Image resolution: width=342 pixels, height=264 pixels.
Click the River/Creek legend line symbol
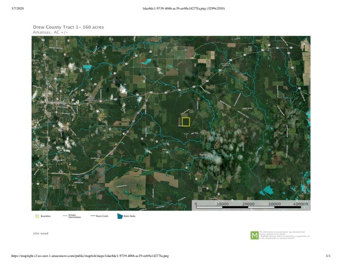(x=93, y=216)
